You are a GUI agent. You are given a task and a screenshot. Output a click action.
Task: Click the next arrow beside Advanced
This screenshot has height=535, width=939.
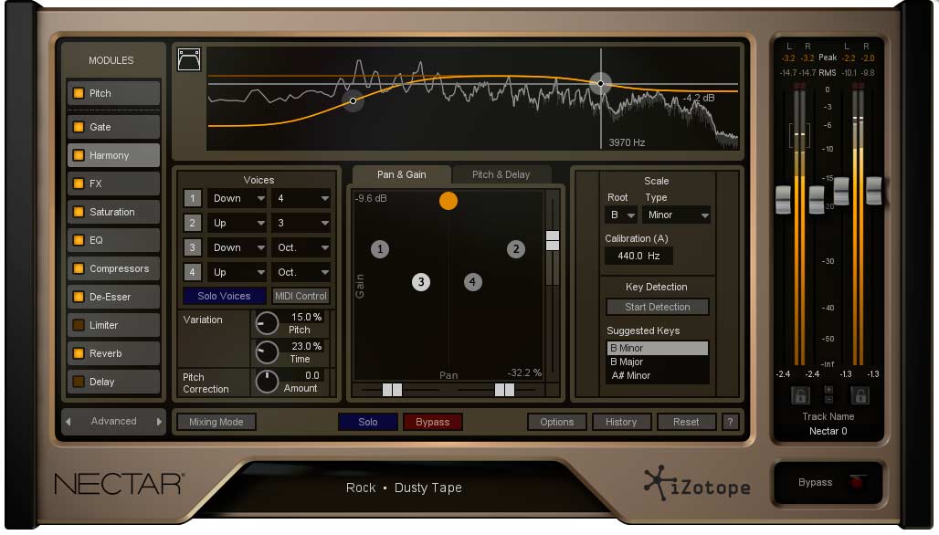[159, 422]
